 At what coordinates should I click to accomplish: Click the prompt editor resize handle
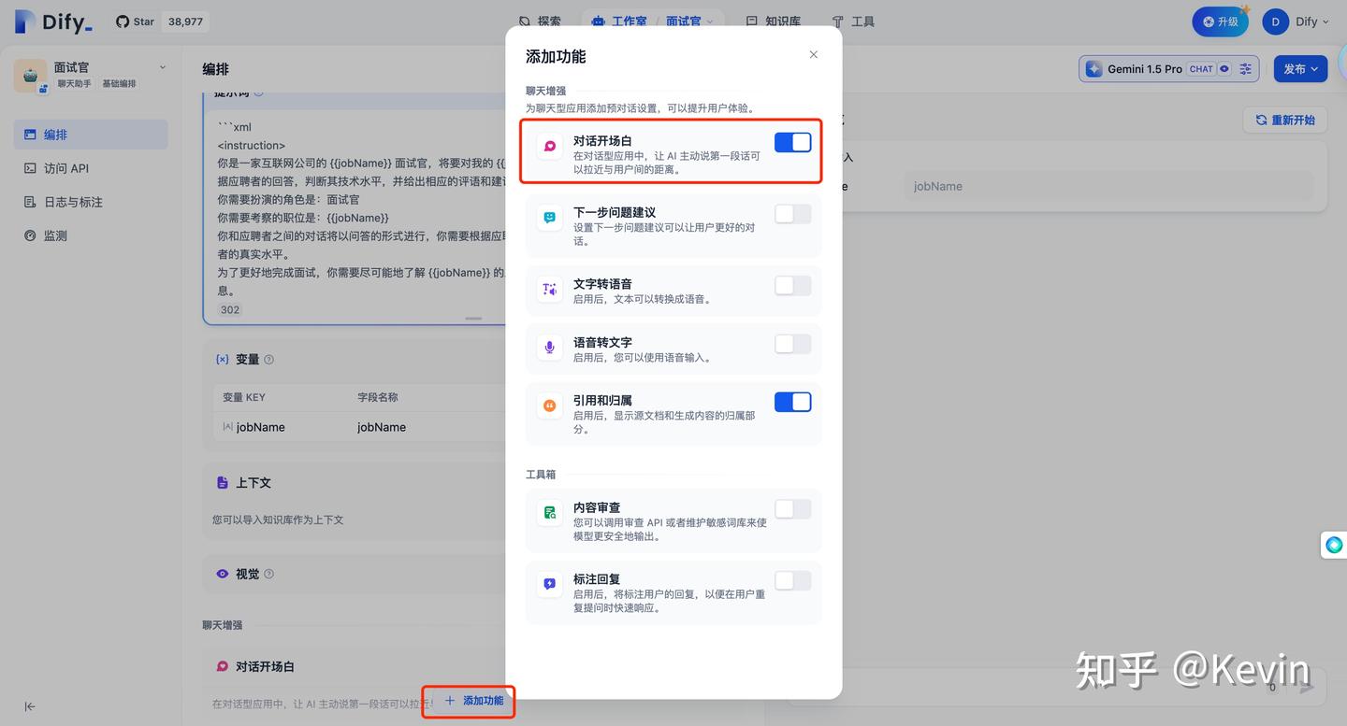(473, 319)
